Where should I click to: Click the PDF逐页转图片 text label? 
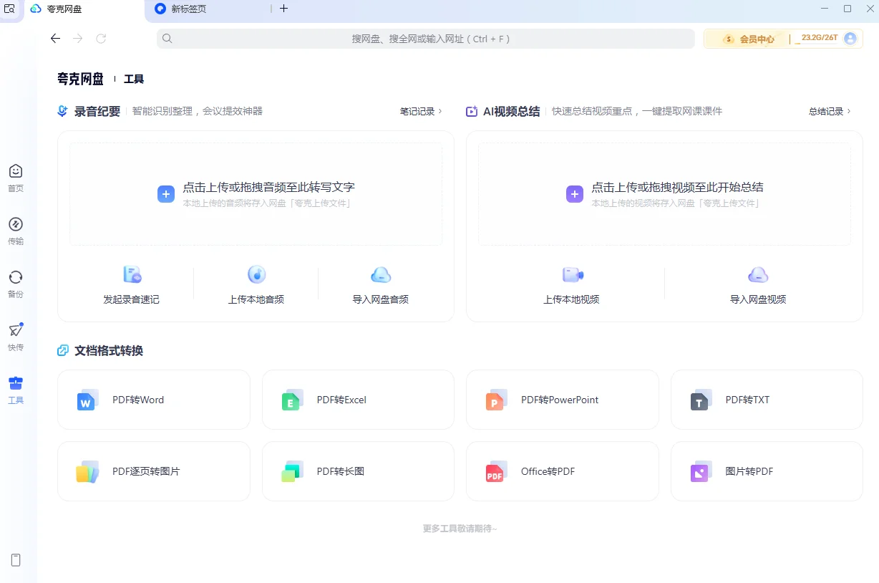click(146, 471)
